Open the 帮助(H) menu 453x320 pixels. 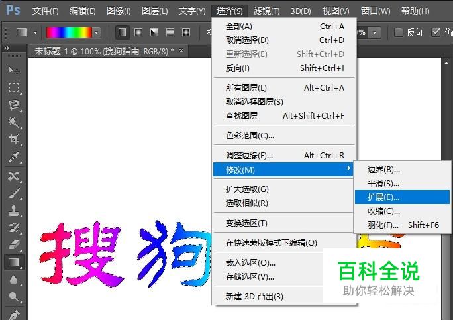pos(415,11)
